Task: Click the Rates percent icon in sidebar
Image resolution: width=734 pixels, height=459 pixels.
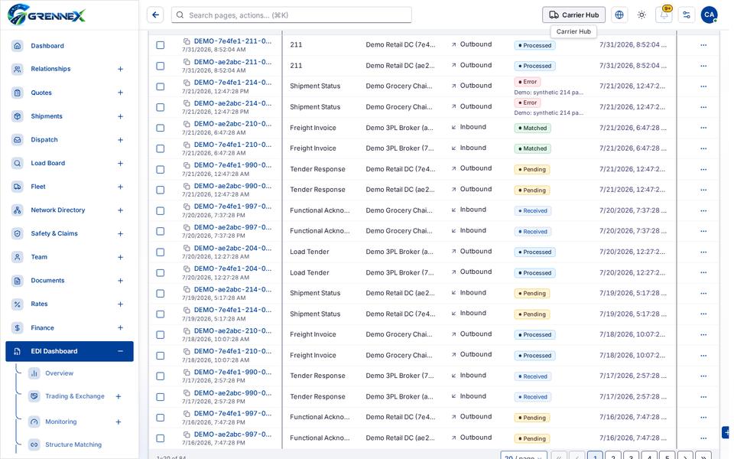Action: point(18,304)
